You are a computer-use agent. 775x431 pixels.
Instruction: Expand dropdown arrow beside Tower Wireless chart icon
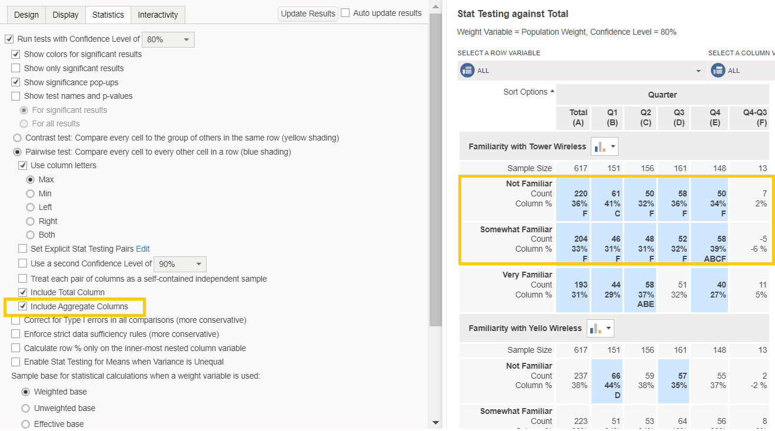613,146
